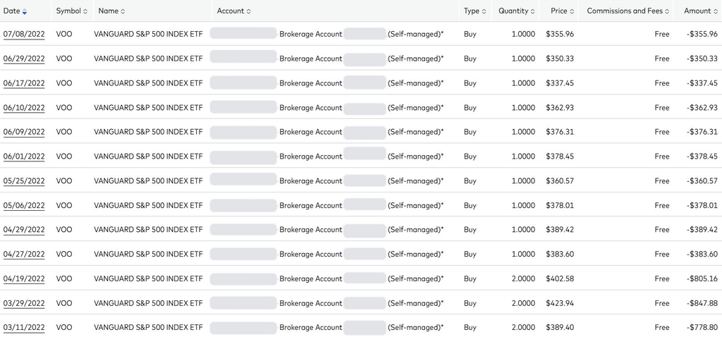Select the price cell $423.94

coord(560,303)
